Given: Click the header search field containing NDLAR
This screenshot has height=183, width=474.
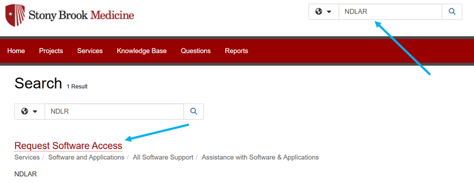Looking at the screenshot, I should point(390,12).
